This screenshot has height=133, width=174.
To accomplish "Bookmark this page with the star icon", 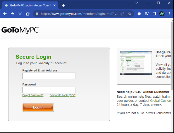I will [x=130, y=14].
